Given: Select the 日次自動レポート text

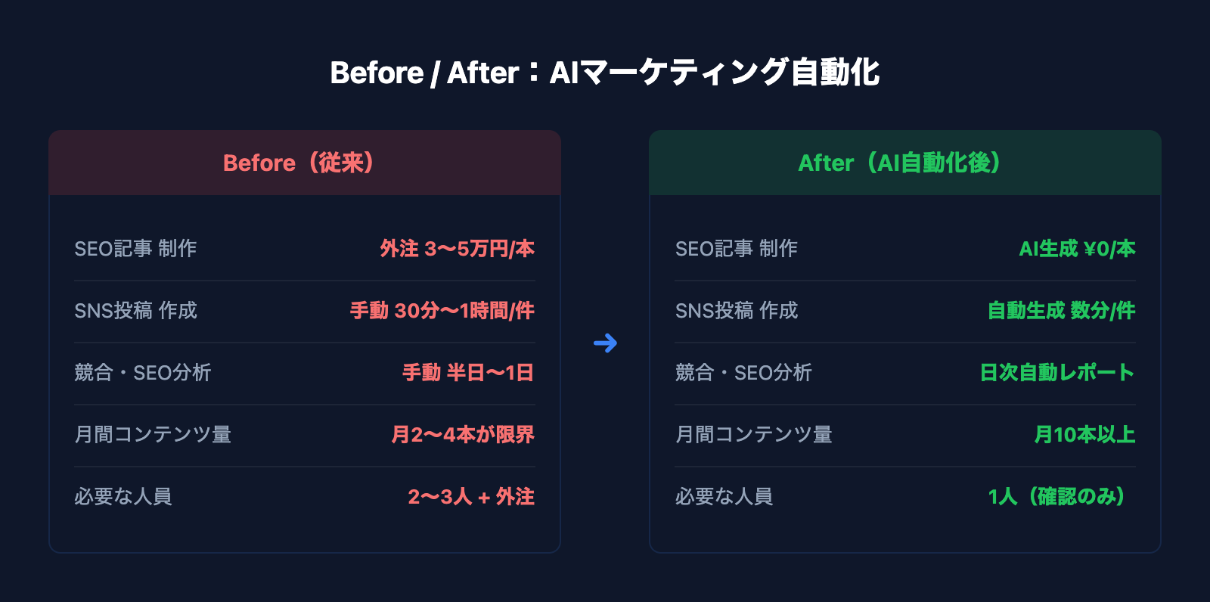Looking at the screenshot, I should [1057, 373].
